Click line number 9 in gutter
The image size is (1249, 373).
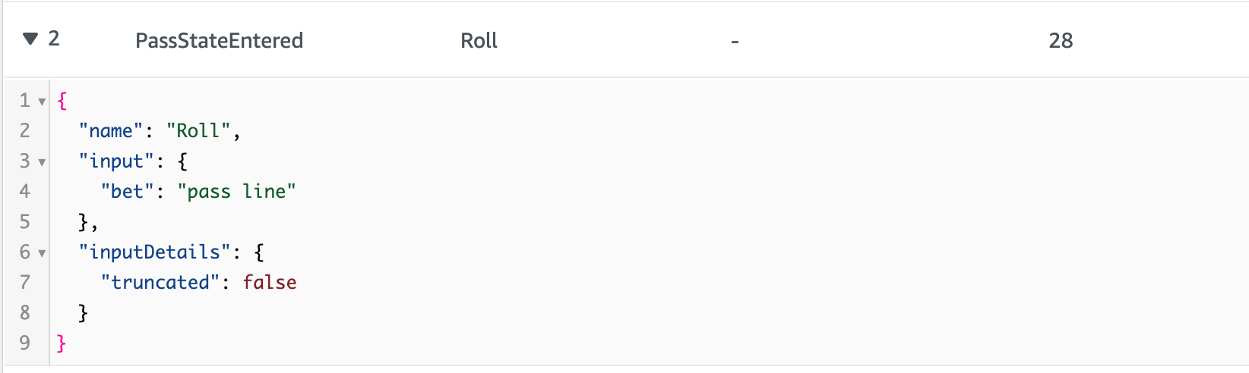tap(25, 343)
